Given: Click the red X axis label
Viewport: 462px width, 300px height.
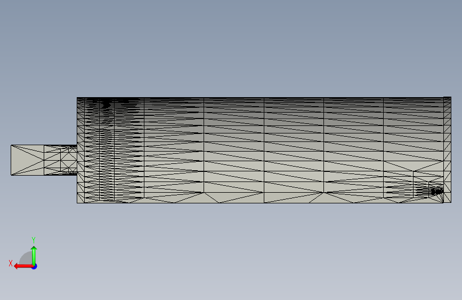Looking at the screenshot, I should [x=11, y=263].
